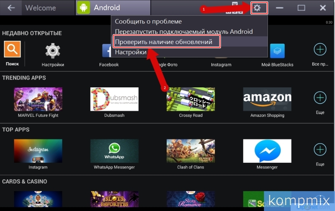Choose 'Сообщить о проблеме' menu entry
Image resolution: width=335 pixels, height=211 pixels.
(x=189, y=21)
